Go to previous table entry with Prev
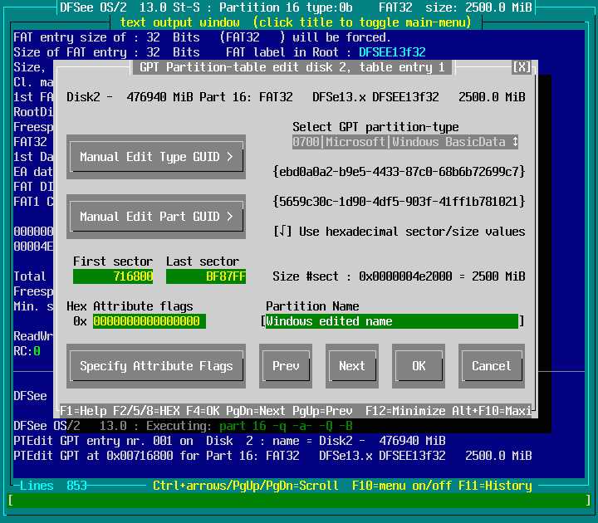 pos(286,366)
